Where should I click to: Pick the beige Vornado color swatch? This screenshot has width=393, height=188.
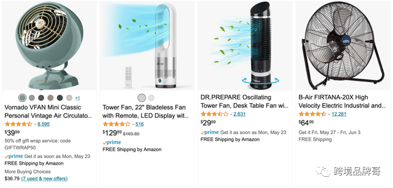69,98
